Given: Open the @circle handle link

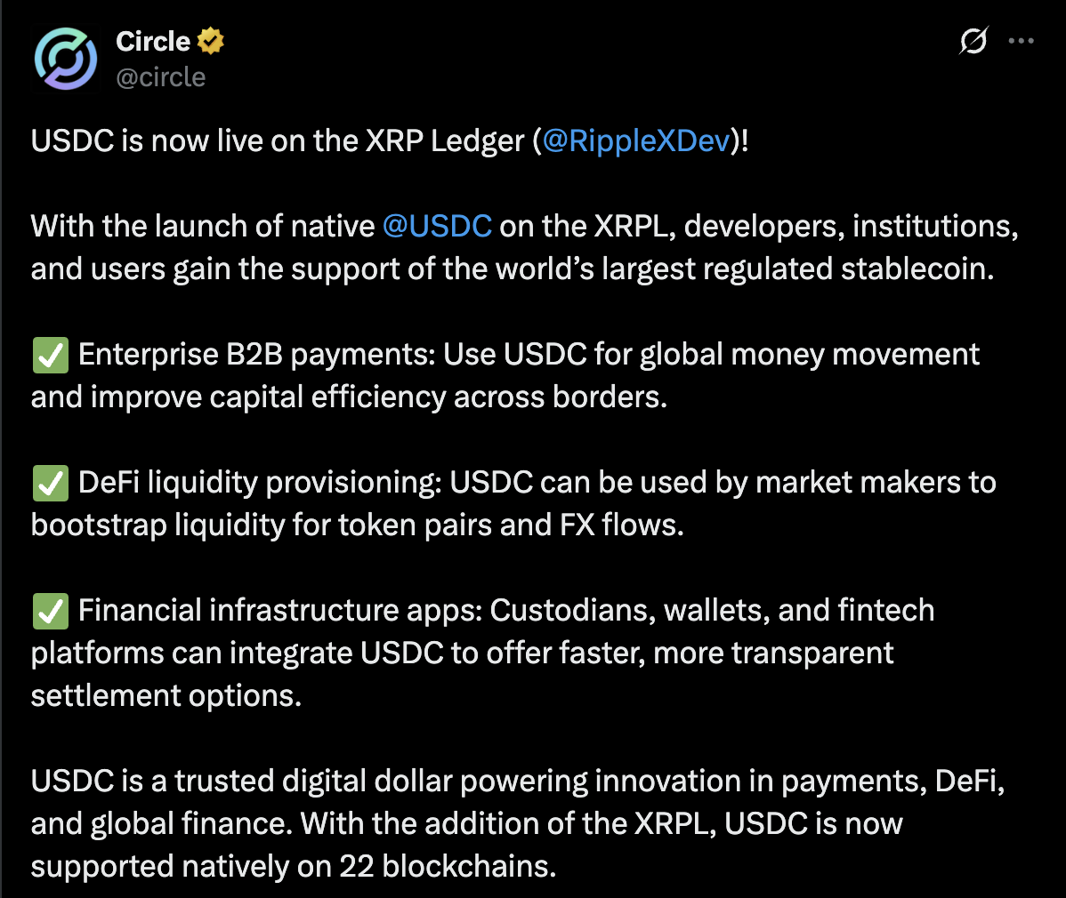Looking at the screenshot, I should click(x=160, y=76).
